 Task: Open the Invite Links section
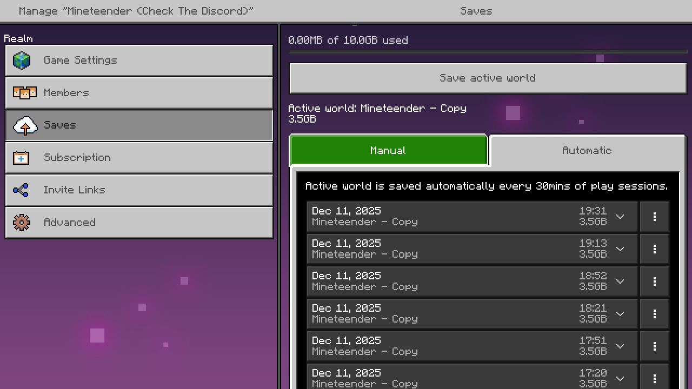click(x=139, y=190)
